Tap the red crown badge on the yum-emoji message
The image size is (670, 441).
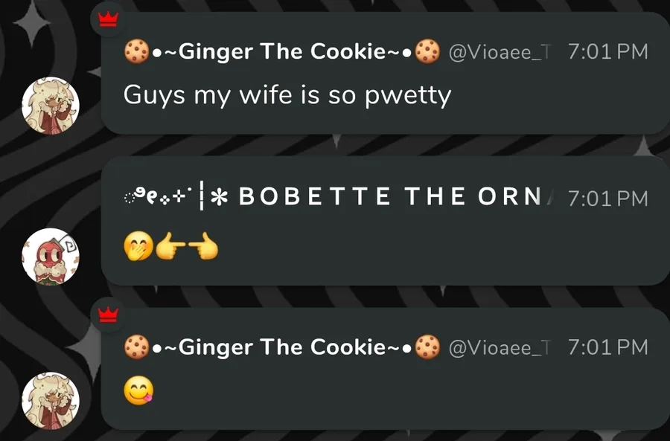[108, 315]
